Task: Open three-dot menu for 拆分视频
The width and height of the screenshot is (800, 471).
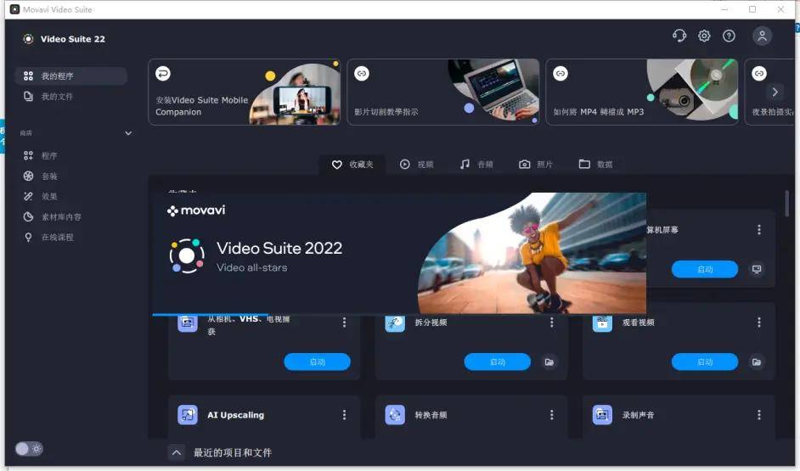Action: (x=551, y=322)
